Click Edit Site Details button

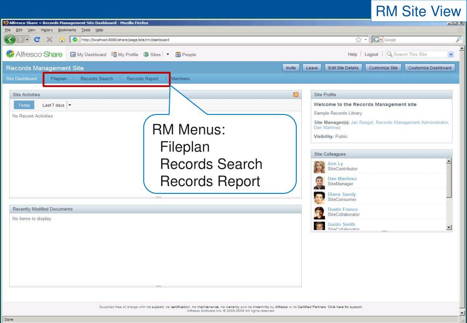click(x=343, y=68)
